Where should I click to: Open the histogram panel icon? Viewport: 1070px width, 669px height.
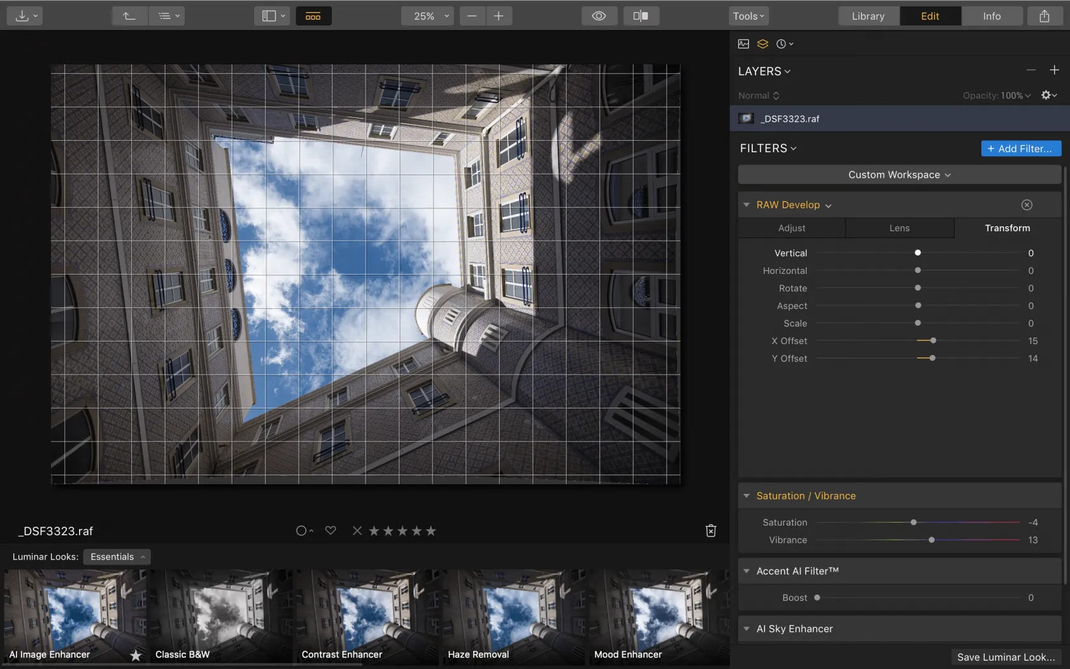743,43
